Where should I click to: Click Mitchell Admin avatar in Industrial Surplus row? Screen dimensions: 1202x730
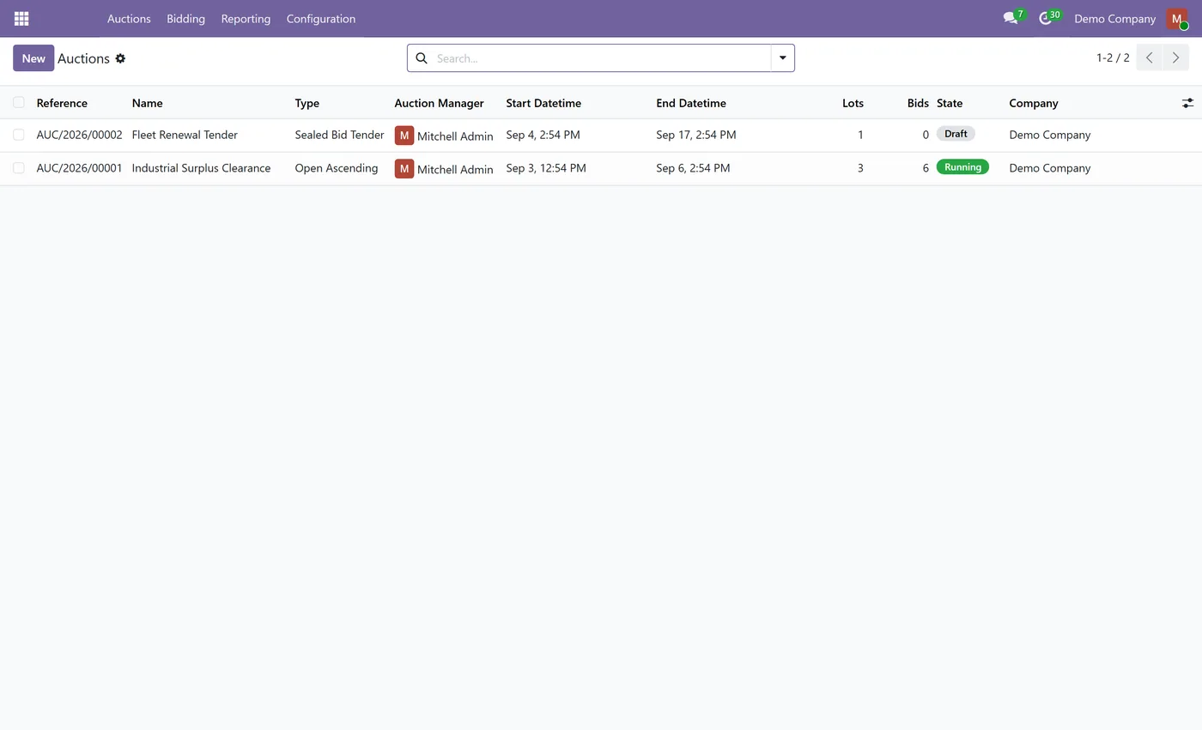404,169
